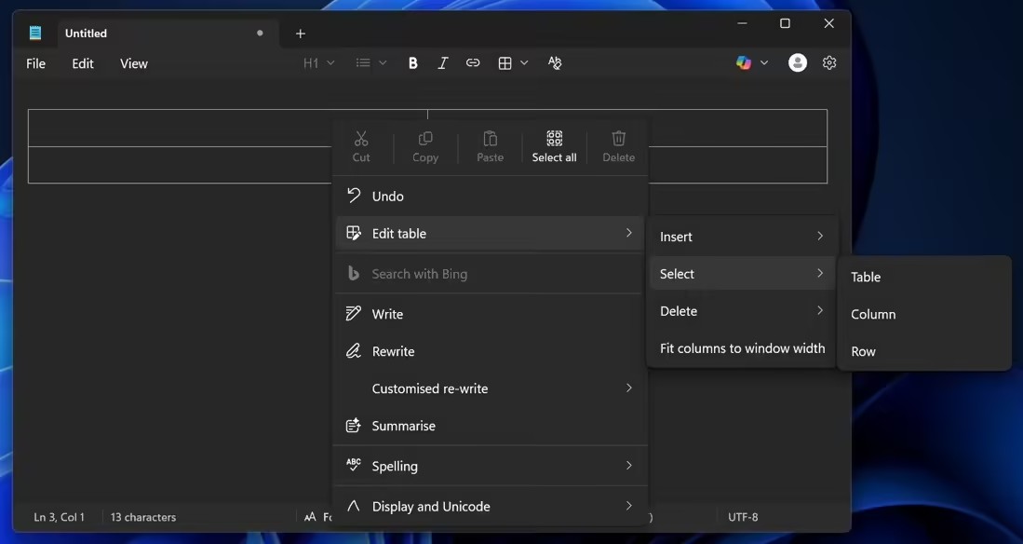Open the settings gear
Viewport: 1023px width, 544px height.
tap(828, 62)
